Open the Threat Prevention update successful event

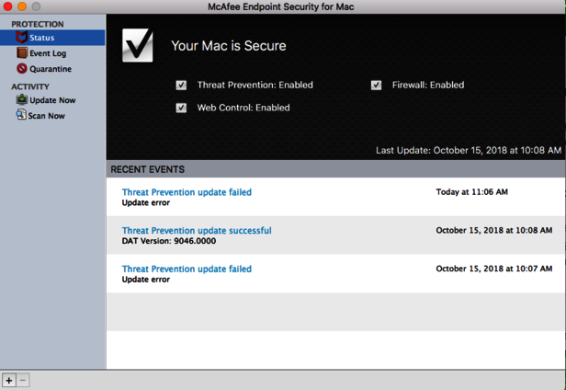pos(197,231)
